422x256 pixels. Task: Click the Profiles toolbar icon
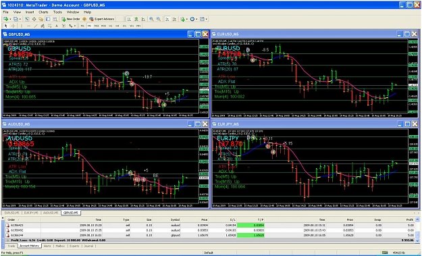click(x=16, y=19)
